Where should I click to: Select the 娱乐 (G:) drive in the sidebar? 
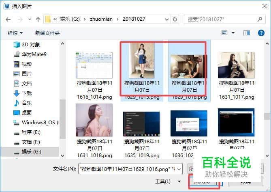click(30, 152)
